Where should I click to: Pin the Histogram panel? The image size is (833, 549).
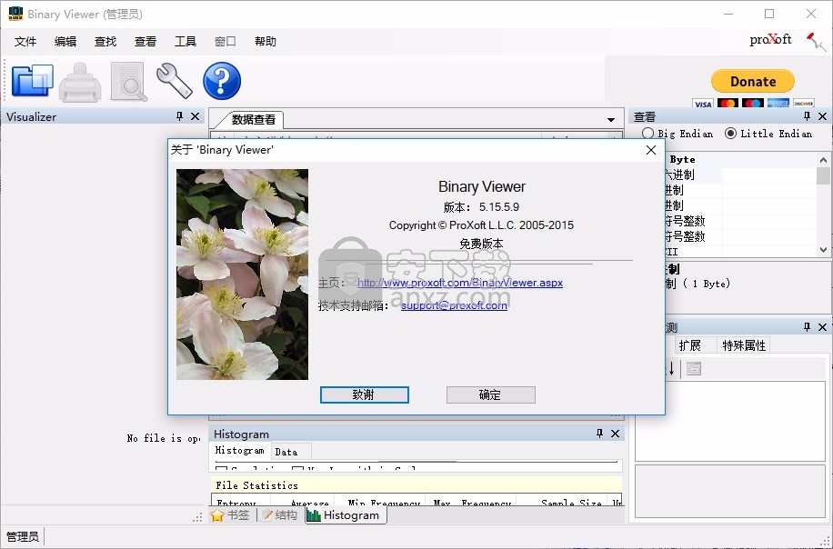pos(600,434)
